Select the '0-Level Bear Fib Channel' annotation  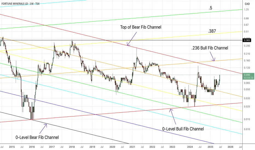pyautogui.click(x=37, y=137)
